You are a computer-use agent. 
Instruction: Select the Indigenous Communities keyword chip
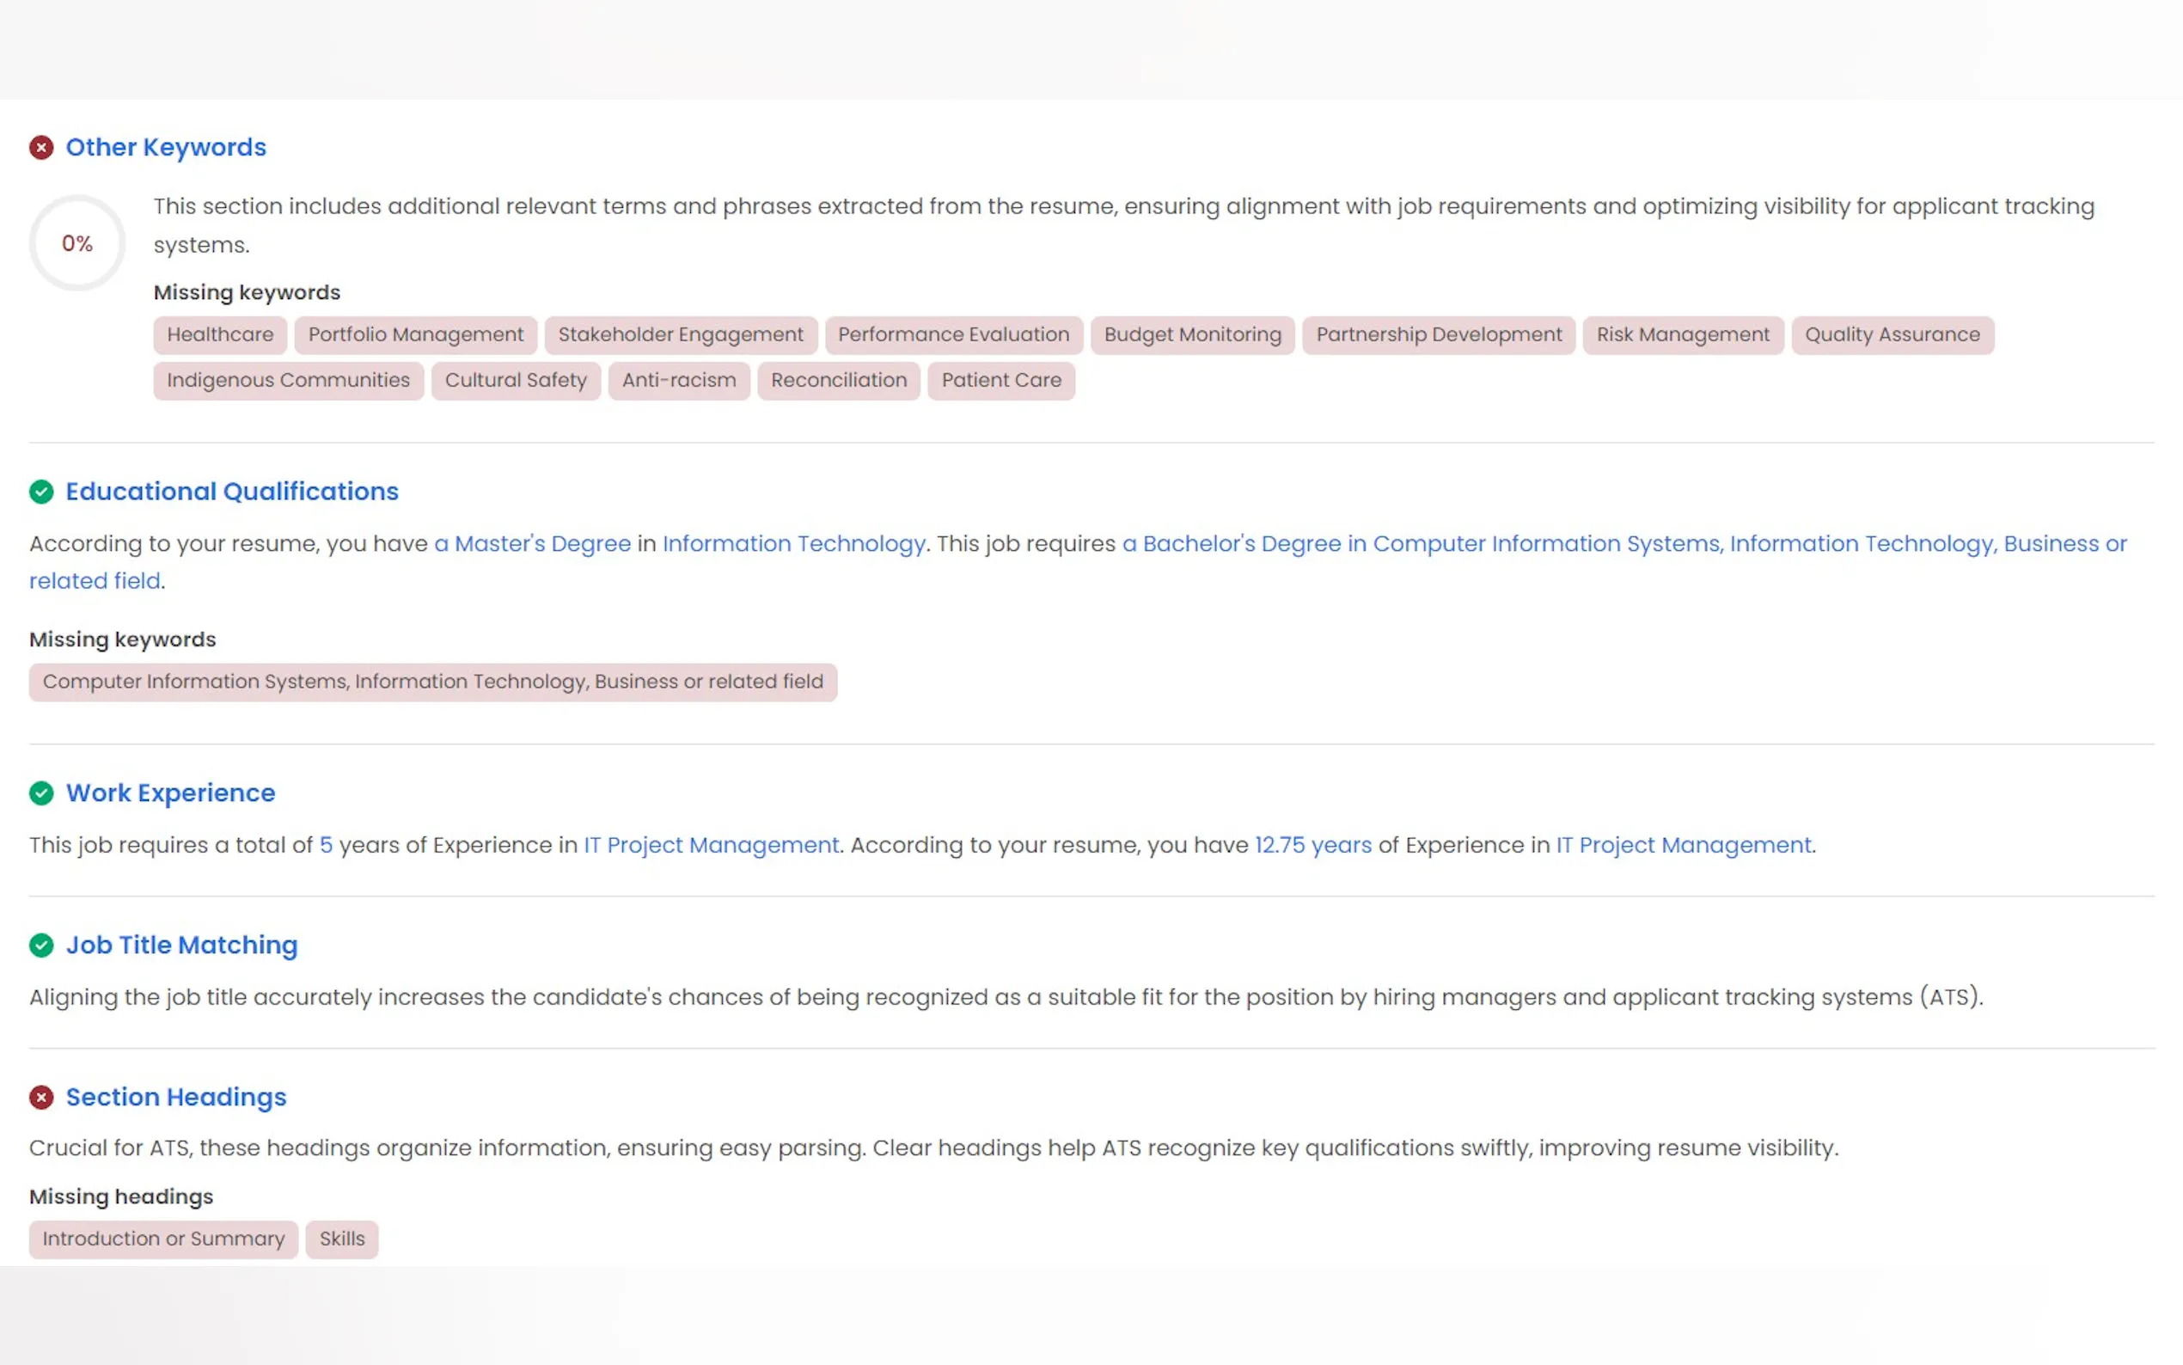[x=288, y=380]
